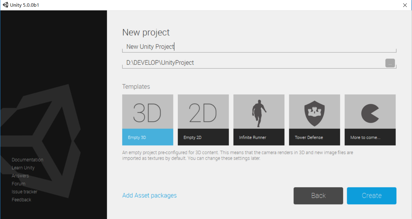Click the New project heading
The image size is (412, 219).
pos(146,33)
